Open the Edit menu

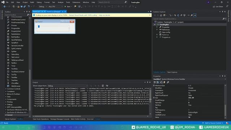click(12, 3)
